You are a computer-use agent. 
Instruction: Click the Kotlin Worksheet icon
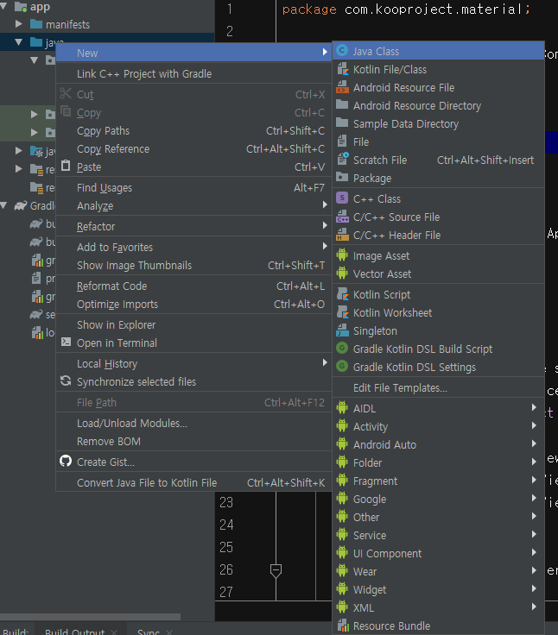tap(343, 312)
